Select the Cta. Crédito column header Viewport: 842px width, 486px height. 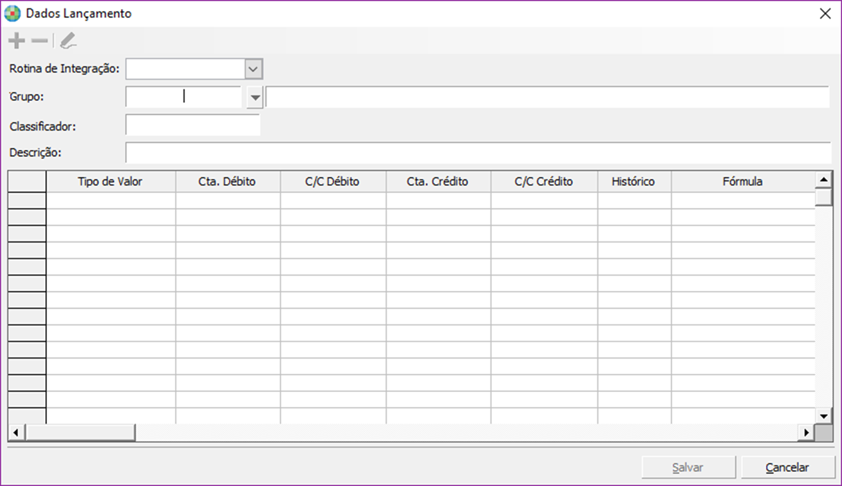(x=438, y=182)
